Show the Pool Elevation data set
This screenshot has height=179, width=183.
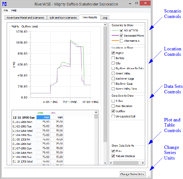[x=113, y=106]
